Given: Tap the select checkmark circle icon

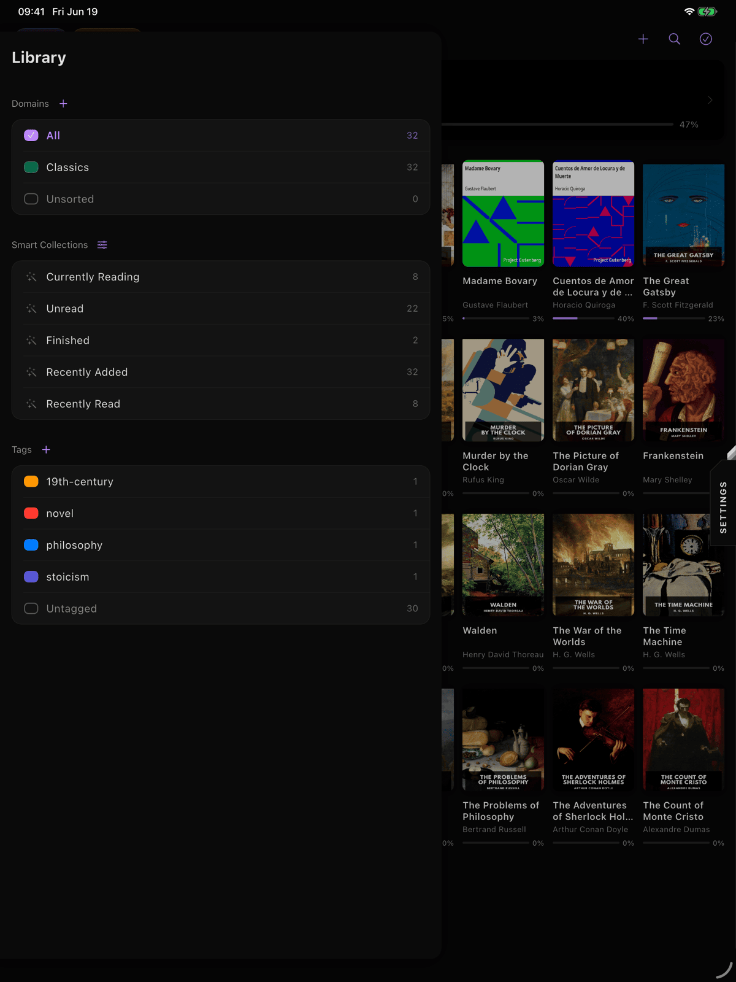Looking at the screenshot, I should pyautogui.click(x=706, y=39).
